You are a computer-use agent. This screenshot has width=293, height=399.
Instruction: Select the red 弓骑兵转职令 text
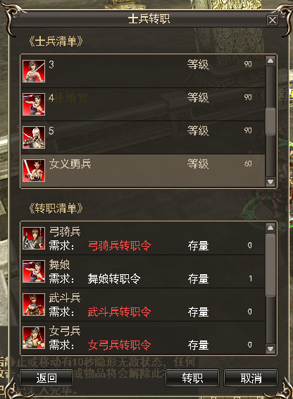(x=119, y=245)
